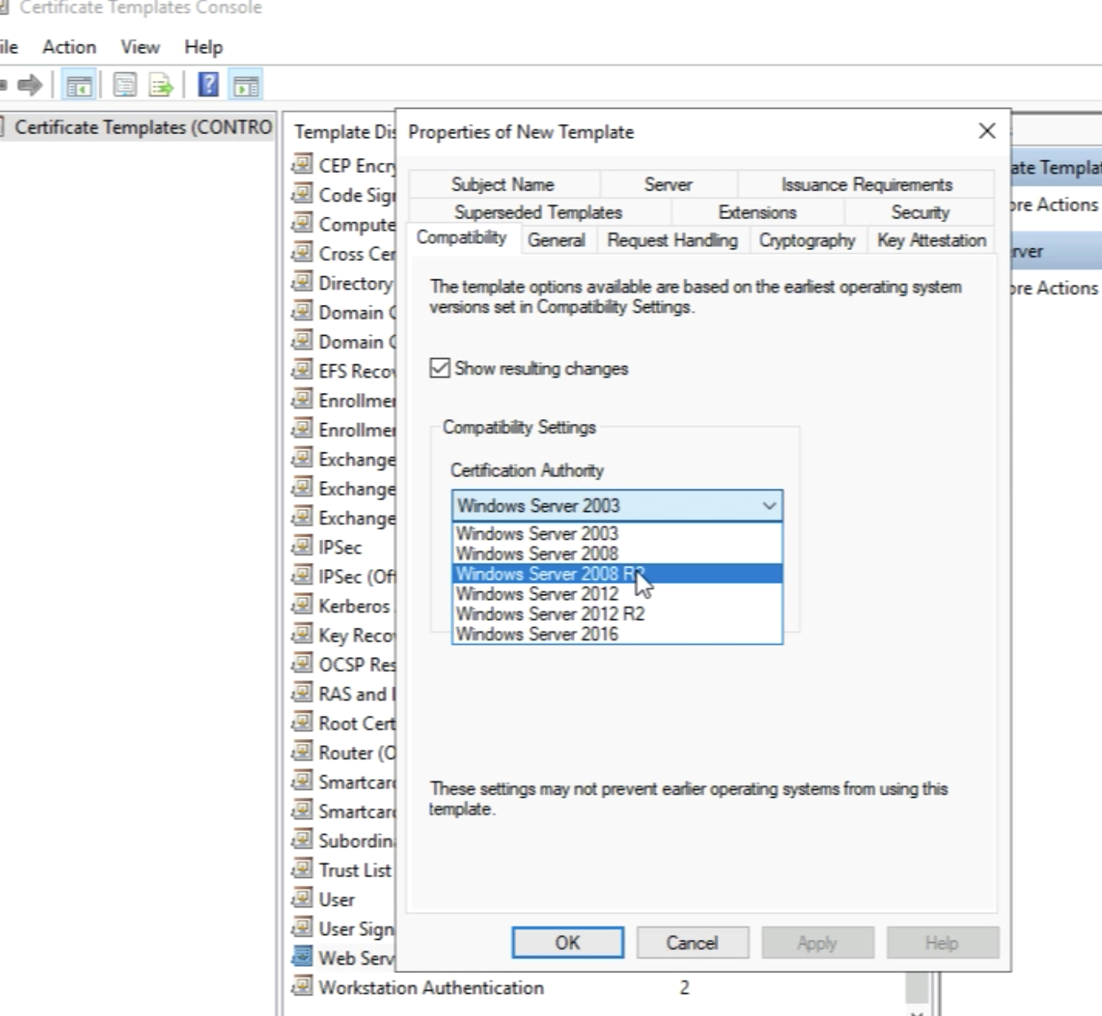The height and width of the screenshot is (1016, 1102).
Task: Choose Windows Server 2016 from the list
Action: coord(537,634)
